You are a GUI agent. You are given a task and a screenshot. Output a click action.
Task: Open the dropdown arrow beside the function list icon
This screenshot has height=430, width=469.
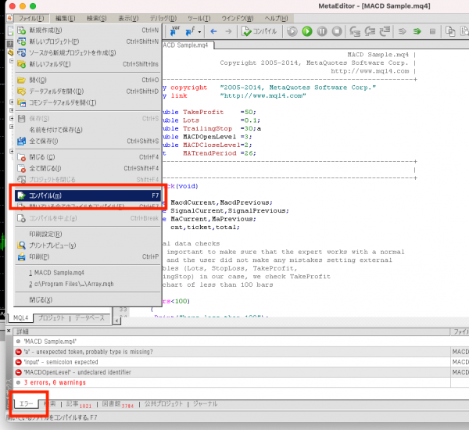[199, 32]
